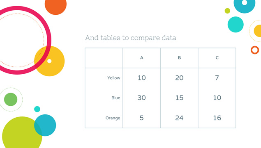Select the cell with value 16
The image size is (261, 148).
click(217, 118)
